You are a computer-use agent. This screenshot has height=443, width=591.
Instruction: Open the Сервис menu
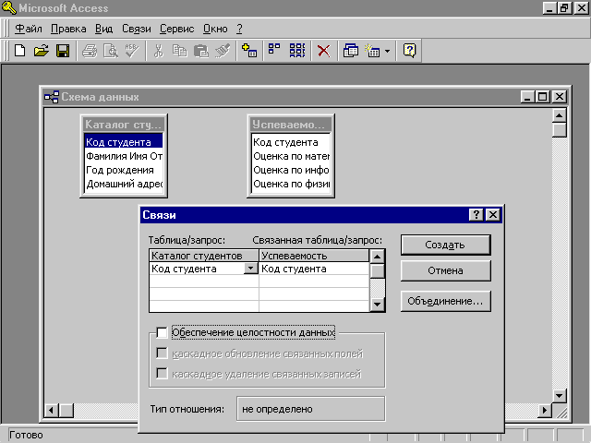(x=176, y=29)
